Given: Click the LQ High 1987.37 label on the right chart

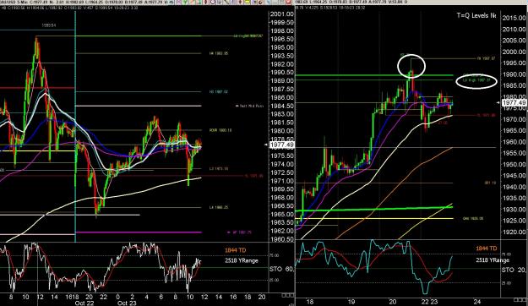Looking at the screenshot, I should 476,80.
